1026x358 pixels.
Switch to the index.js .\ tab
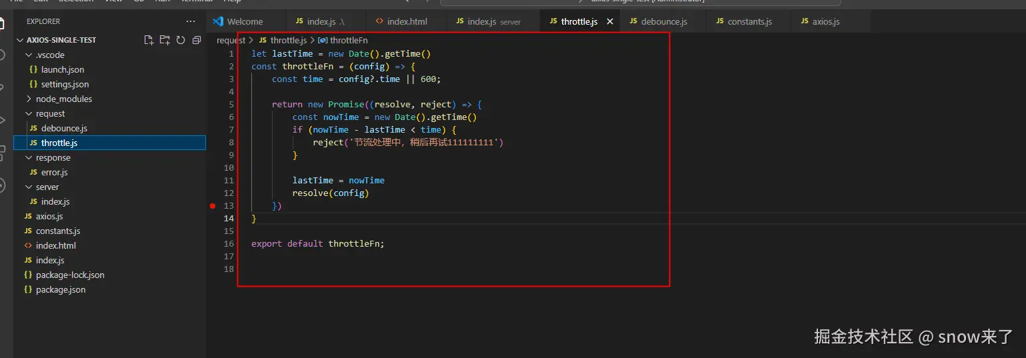pos(326,21)
